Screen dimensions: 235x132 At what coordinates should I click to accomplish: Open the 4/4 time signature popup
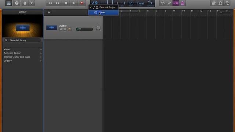click(x=150, y=3)
